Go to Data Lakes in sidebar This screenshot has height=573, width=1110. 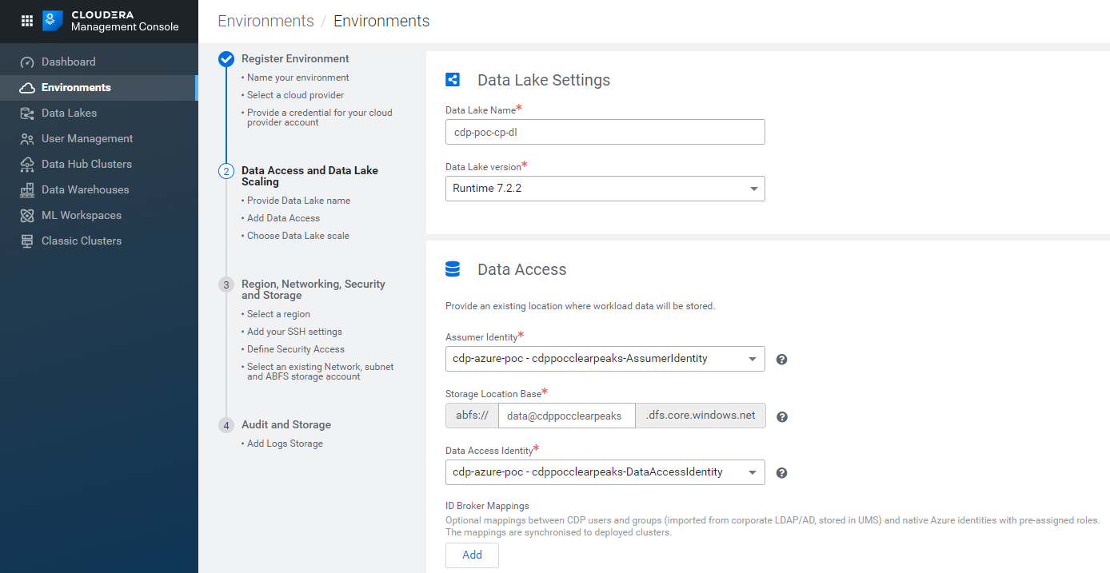tap(99, 113)
